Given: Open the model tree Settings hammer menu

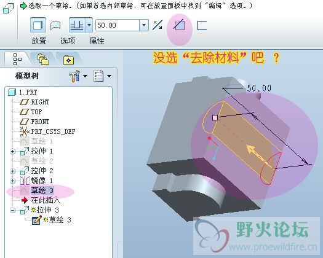Looking at the screenshot, I should click(74, 76).
